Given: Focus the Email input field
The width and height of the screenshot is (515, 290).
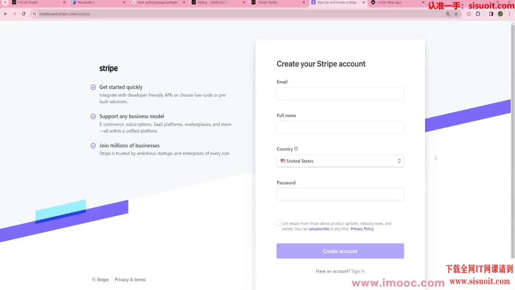Looking at the screenshot, I should 340,94.
